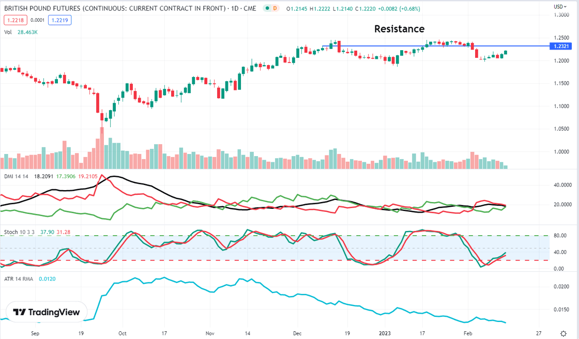
Task: Click the 0.0200 ATR scale label
Action: 561,286
